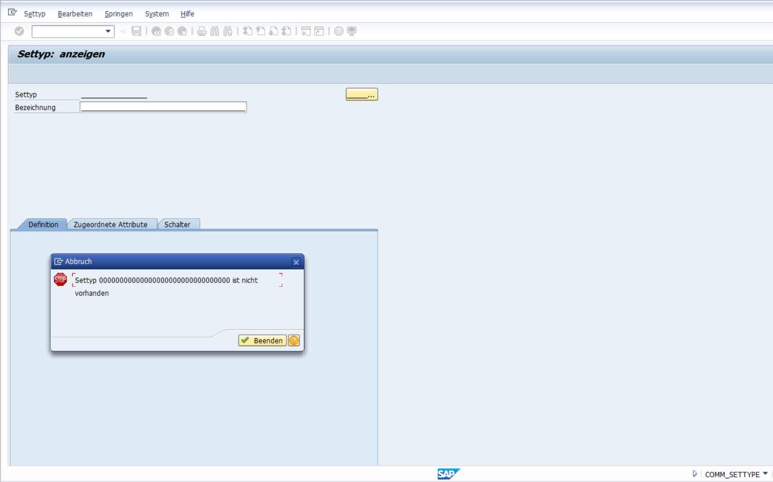Click the Customize local layout monitor icon
Viewport: 773px width, 482px height.
(352, 31)
